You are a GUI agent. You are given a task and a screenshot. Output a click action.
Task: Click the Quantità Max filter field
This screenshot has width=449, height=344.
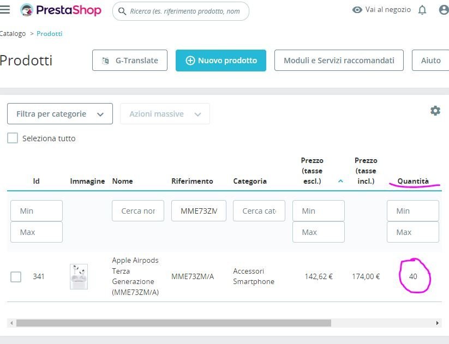tap(413, 232)
